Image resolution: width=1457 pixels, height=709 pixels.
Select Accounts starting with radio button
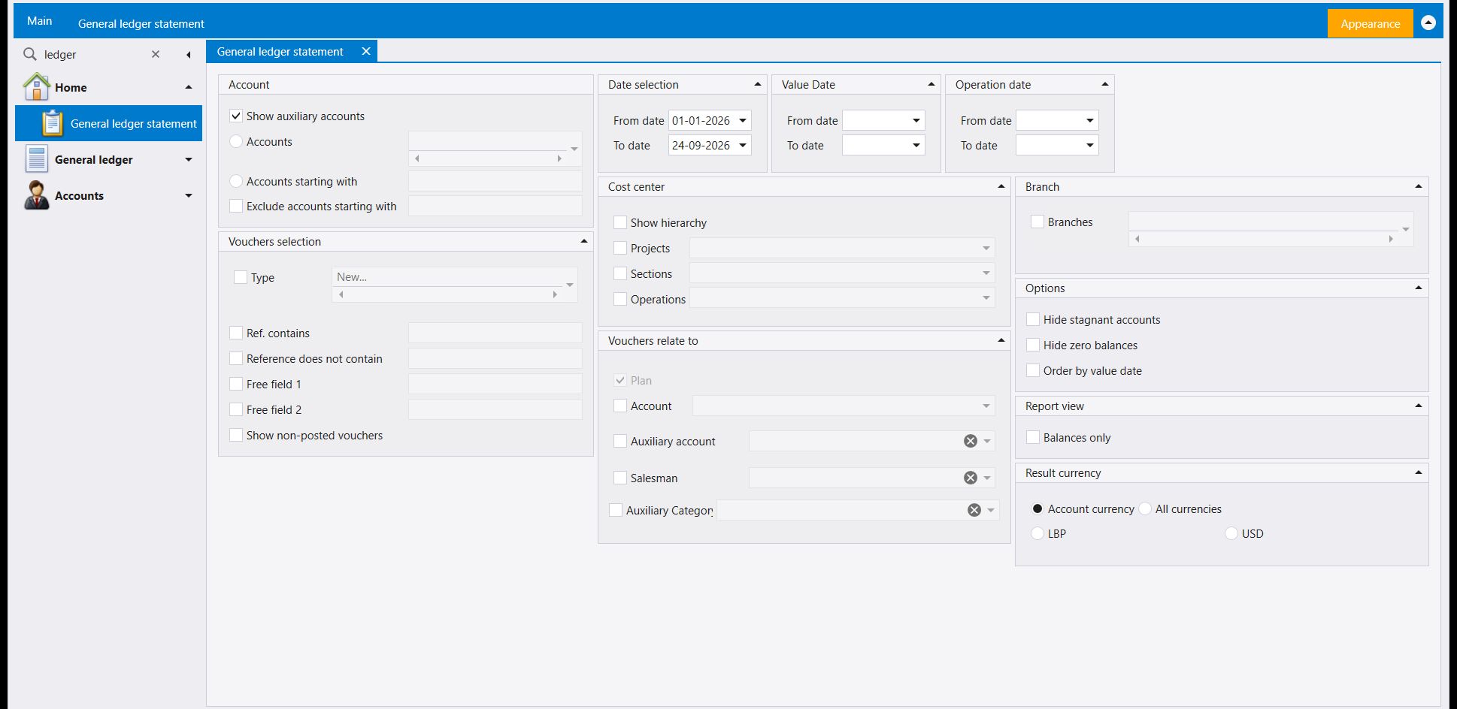tap(236, 181)
